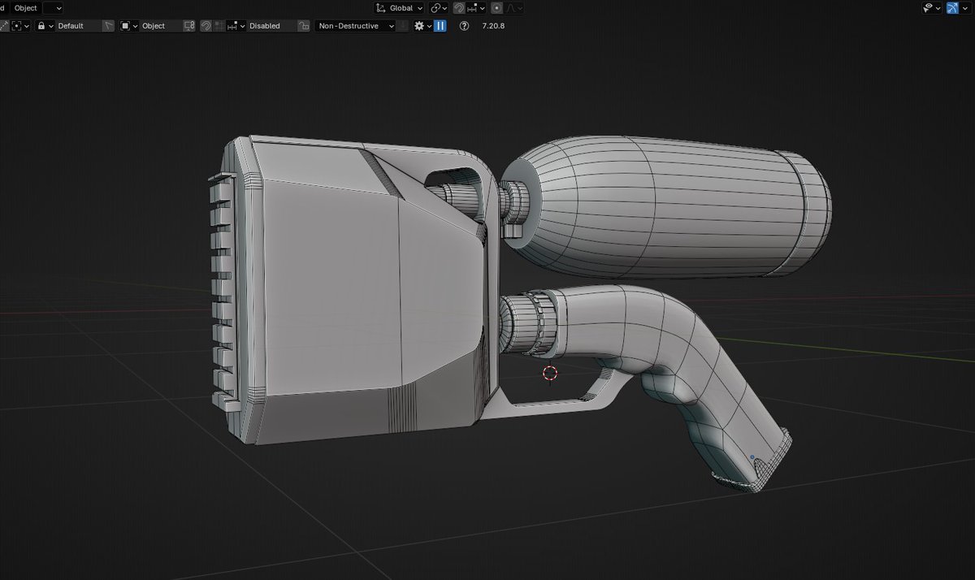Open the pivot point dropdown
The width and height of the screenshot is (975, 580).
tap(440, 8)
